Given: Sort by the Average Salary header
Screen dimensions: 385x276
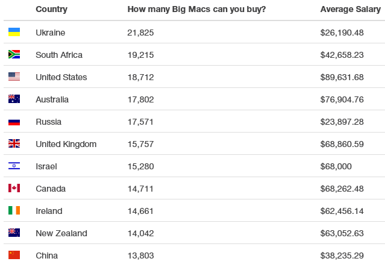Looking at the screenshot, I should point(349,10).
